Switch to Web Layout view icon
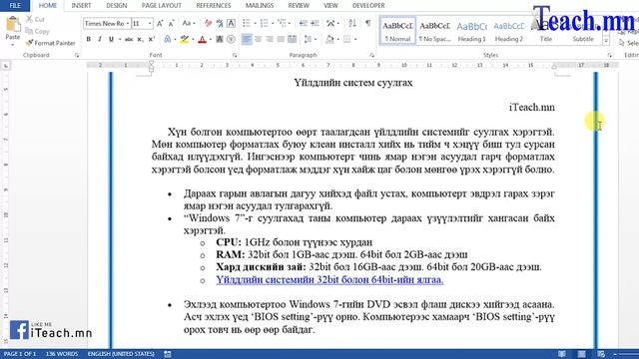Screen dimensions: 639x359 (x=601, y=354)
